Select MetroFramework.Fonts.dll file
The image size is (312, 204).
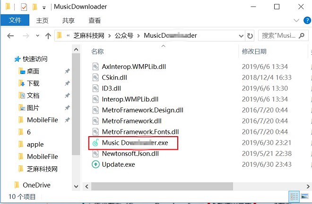(140, 132)
